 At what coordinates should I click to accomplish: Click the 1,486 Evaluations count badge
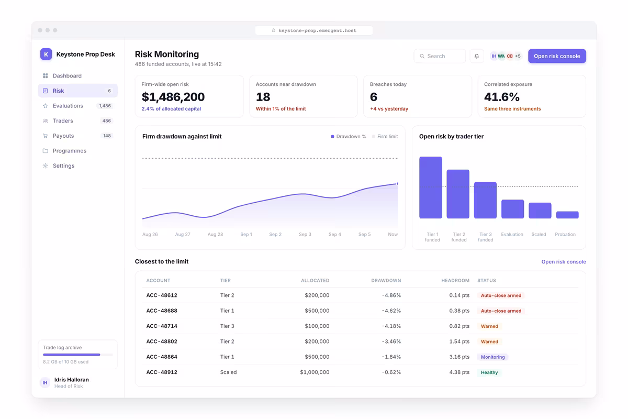[x=105, y=106]
